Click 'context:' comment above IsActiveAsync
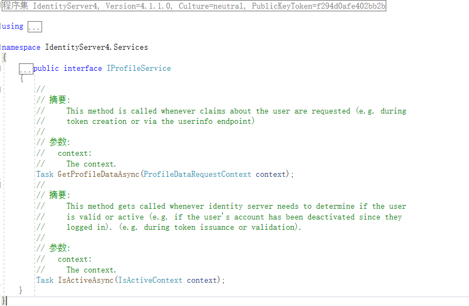 [75, 260]
